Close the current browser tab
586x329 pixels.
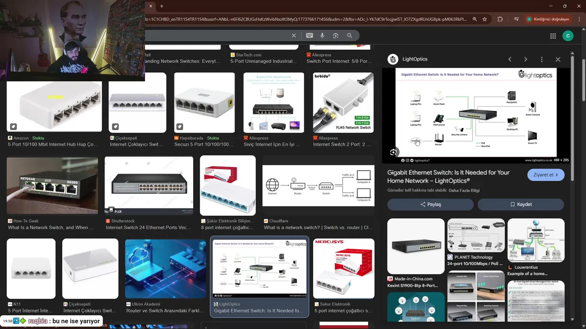point(151,6)
